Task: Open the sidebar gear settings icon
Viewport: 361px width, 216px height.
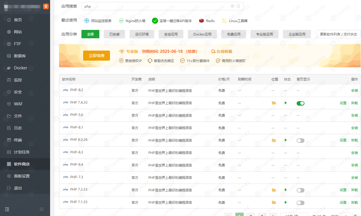Action: point(42,209)
